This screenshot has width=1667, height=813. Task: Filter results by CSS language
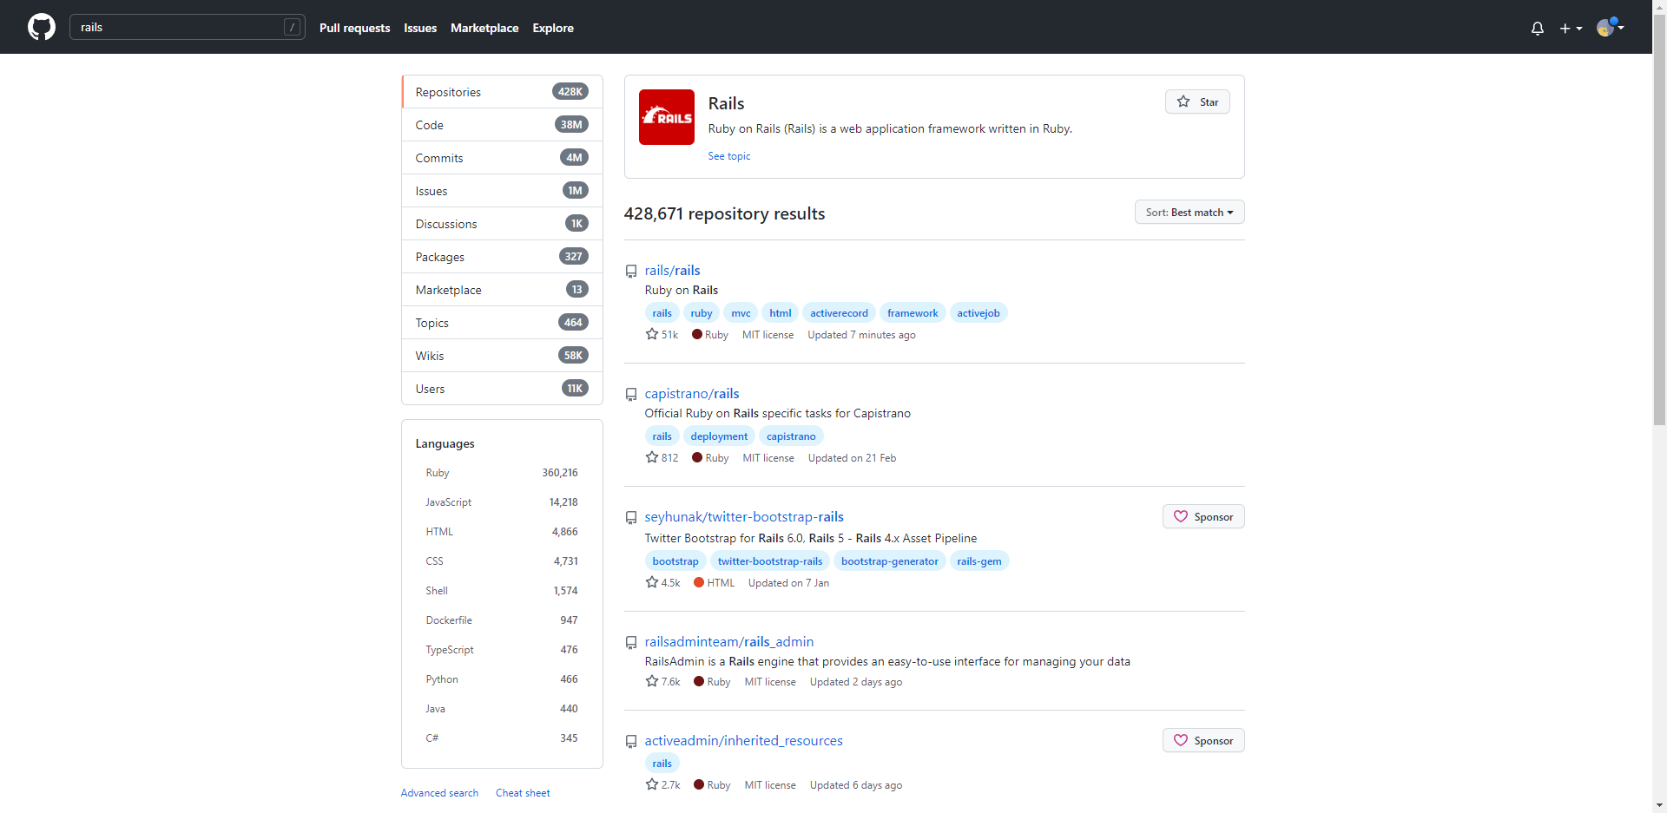click(x=502, y=561)
